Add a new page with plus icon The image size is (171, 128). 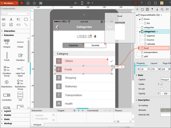(x=137, y=10)
